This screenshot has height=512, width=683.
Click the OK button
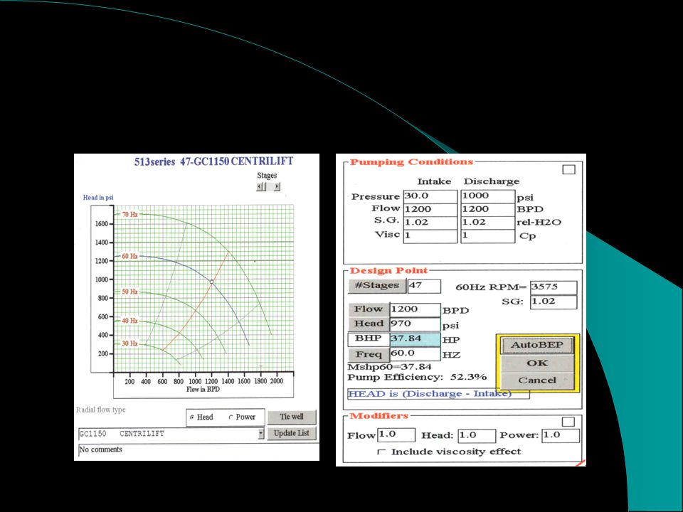(537, 363)
